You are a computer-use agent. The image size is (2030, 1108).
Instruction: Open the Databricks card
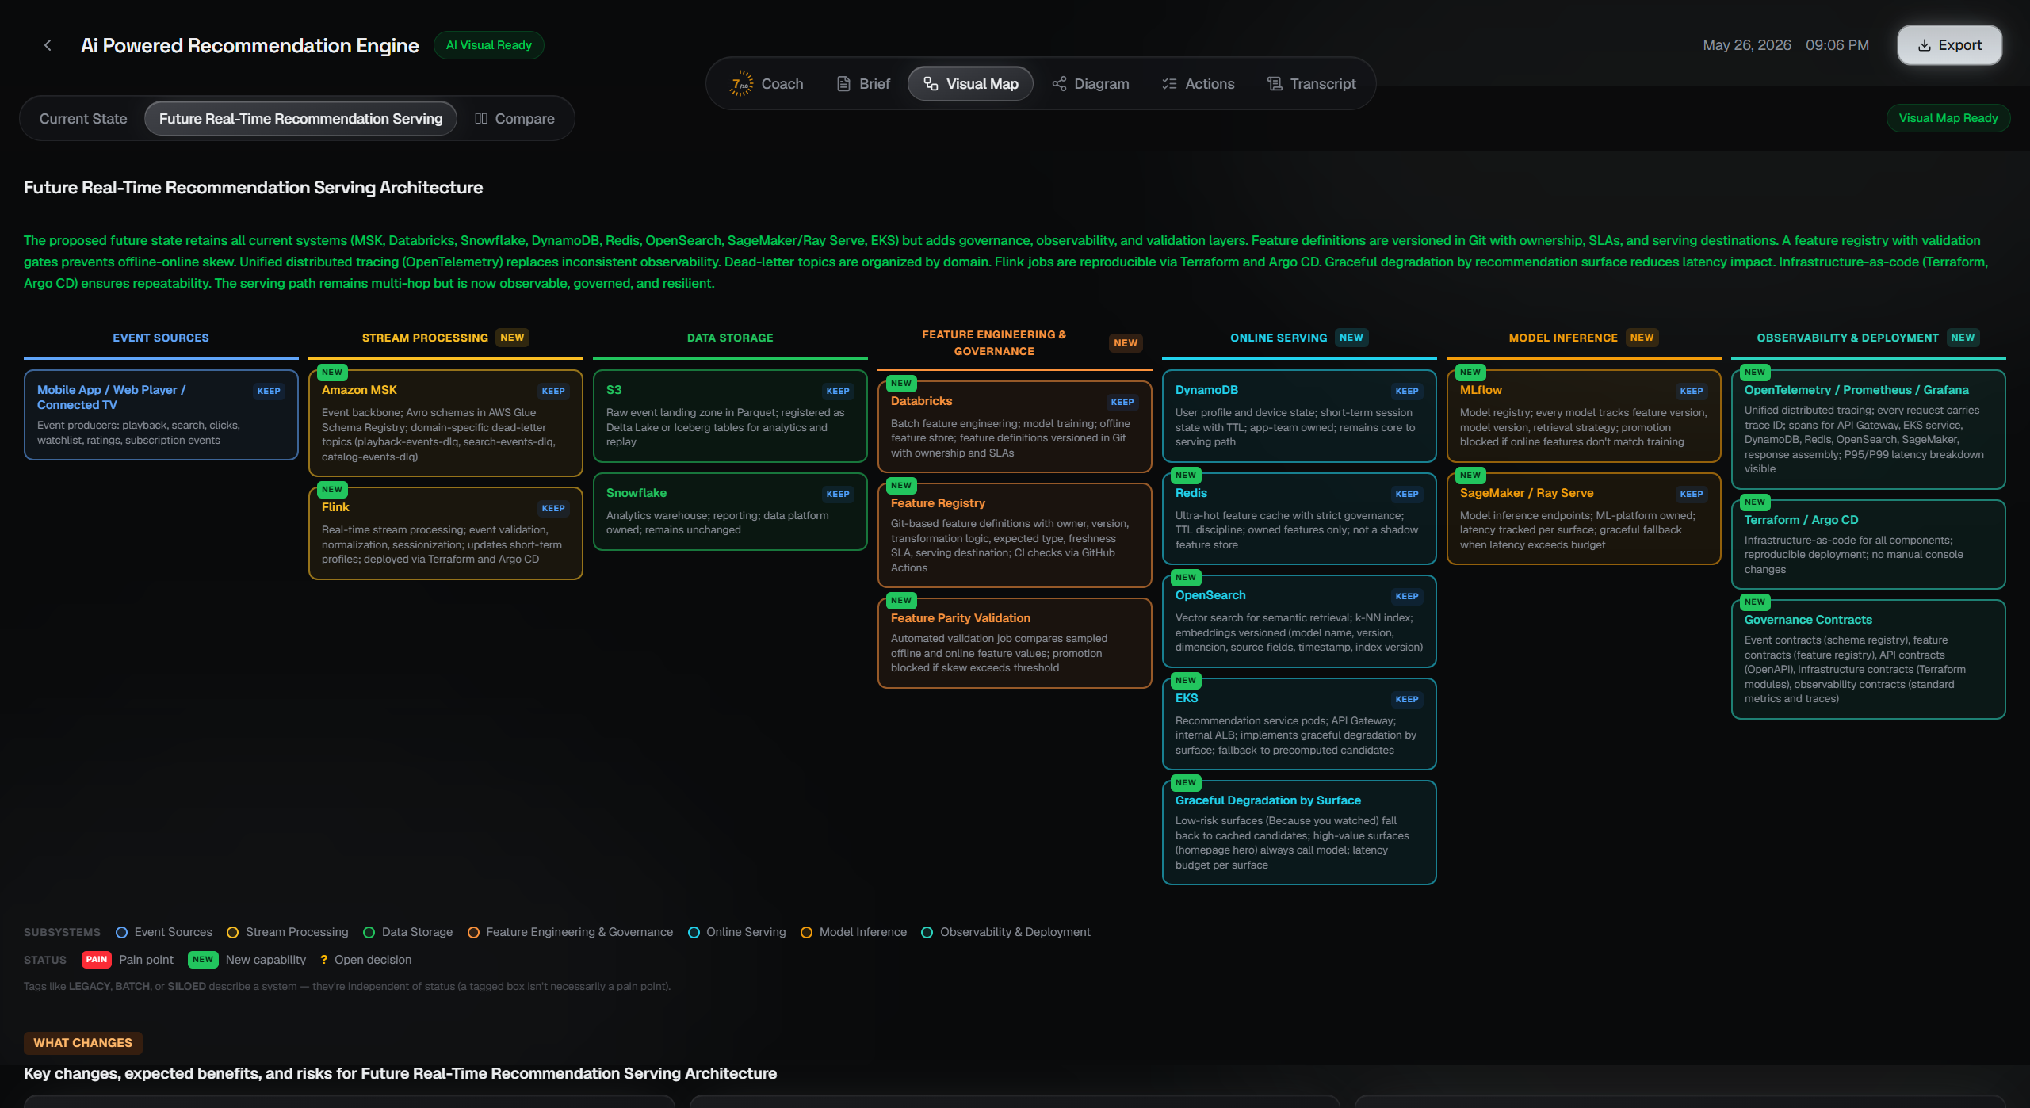pyautogui.click(x=1015, y=427)
